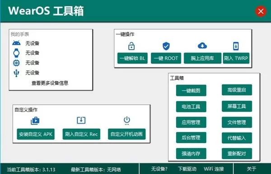271x174 pixels.
Task: Open 高级重启 options
Action: coord(237,90)
